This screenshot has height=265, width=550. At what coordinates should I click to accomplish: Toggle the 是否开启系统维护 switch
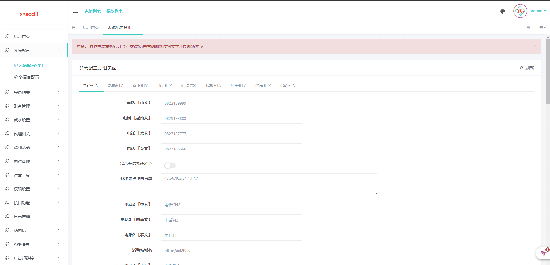(x=170, y=165)
